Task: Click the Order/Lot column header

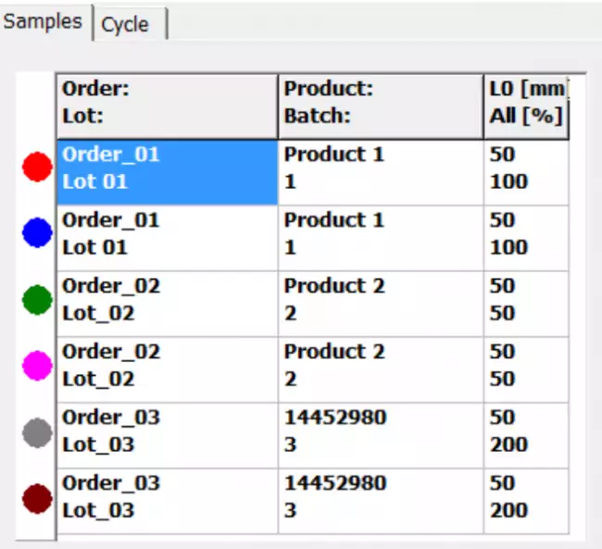Action: (167, 106)
